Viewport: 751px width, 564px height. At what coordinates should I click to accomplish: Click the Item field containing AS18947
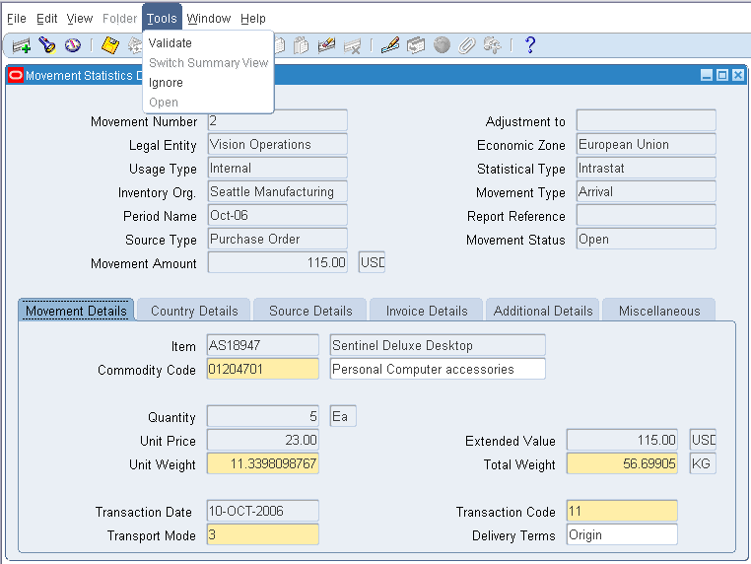tap(263, 345)
